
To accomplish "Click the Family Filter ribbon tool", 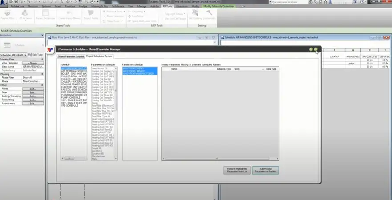I will (x=8, y=15).
